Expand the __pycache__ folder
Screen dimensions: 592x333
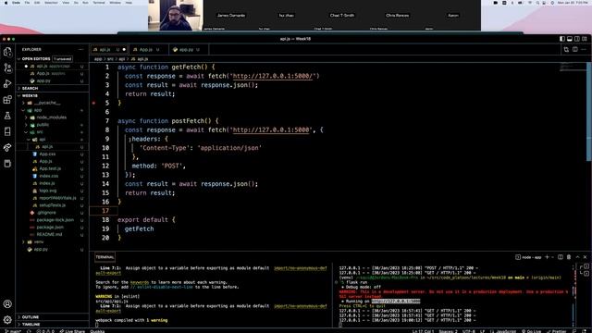point(52,103)
